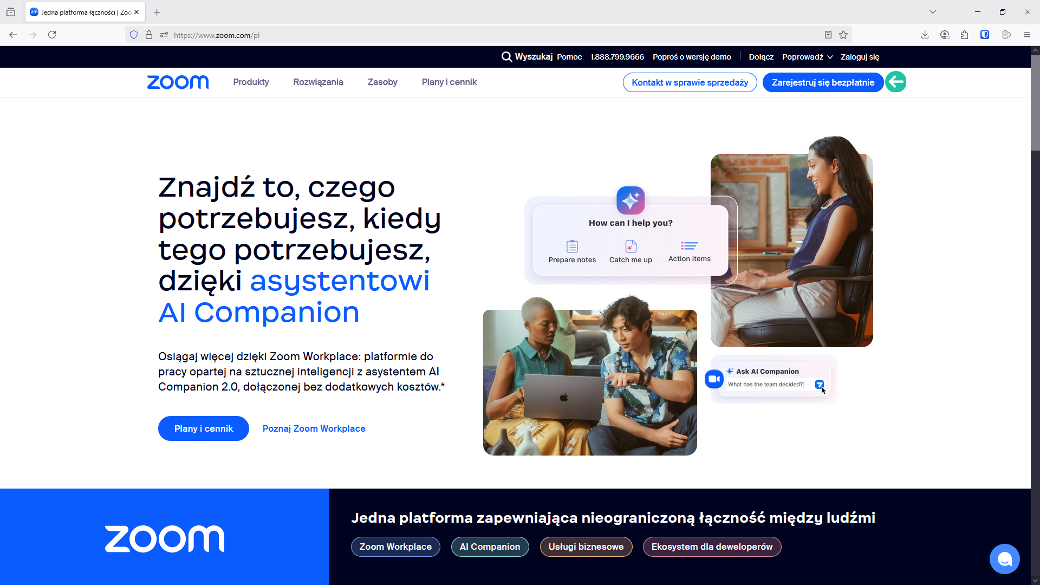Click the Prepare notes icon

click(572, 246)
